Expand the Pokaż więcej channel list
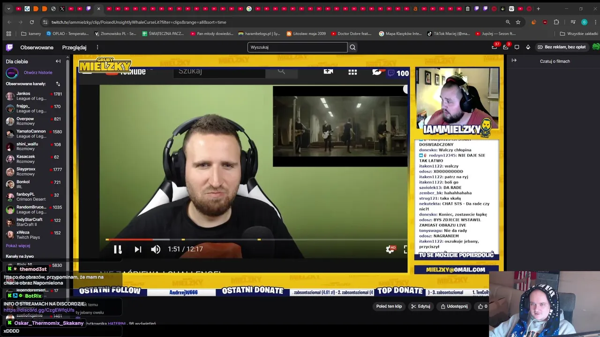The image size is (600, 337). (x=18, y=246)
